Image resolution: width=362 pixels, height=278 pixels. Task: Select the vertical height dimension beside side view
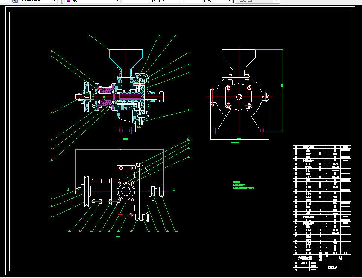point(283,91)
